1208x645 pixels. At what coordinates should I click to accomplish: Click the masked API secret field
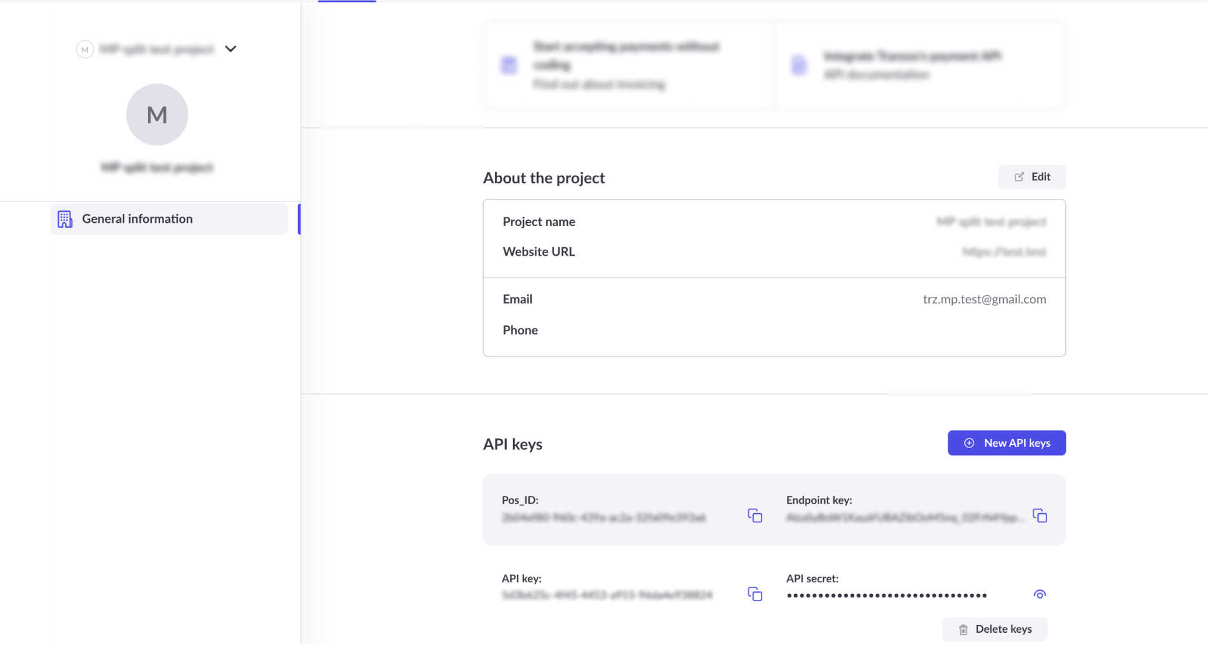pos(886,595)
